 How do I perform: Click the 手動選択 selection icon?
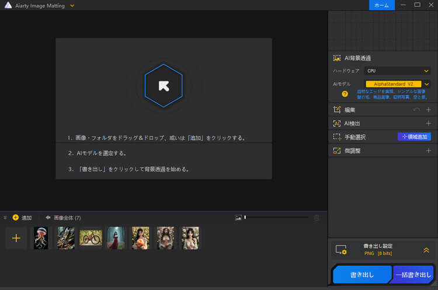[337, 137]
